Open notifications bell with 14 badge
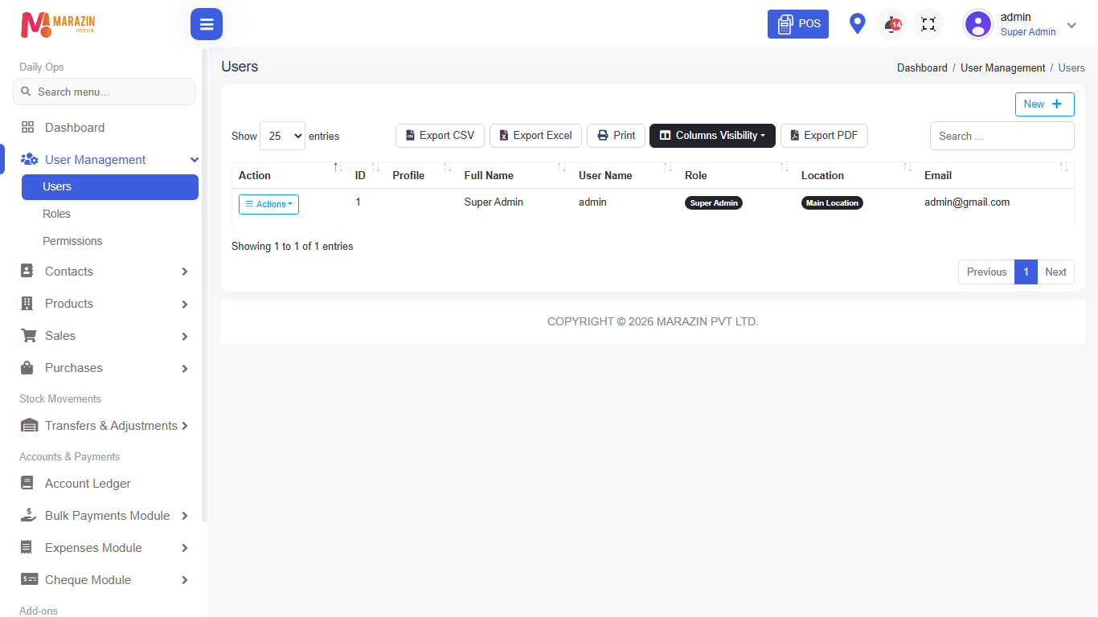The width and height of the screenshot is (1098, 617). [x=891, y=24]
